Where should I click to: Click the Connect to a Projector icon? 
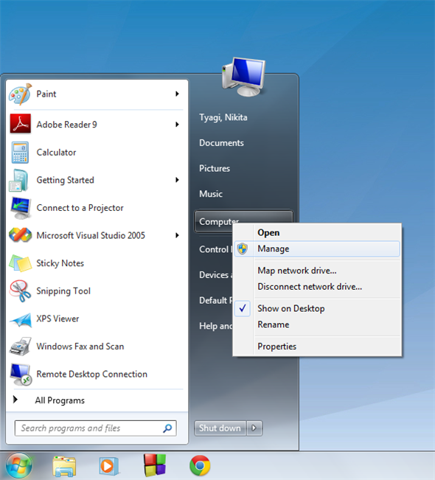21,208
